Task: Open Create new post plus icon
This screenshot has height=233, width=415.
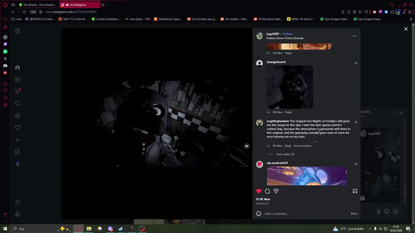Action: point(18,140)
